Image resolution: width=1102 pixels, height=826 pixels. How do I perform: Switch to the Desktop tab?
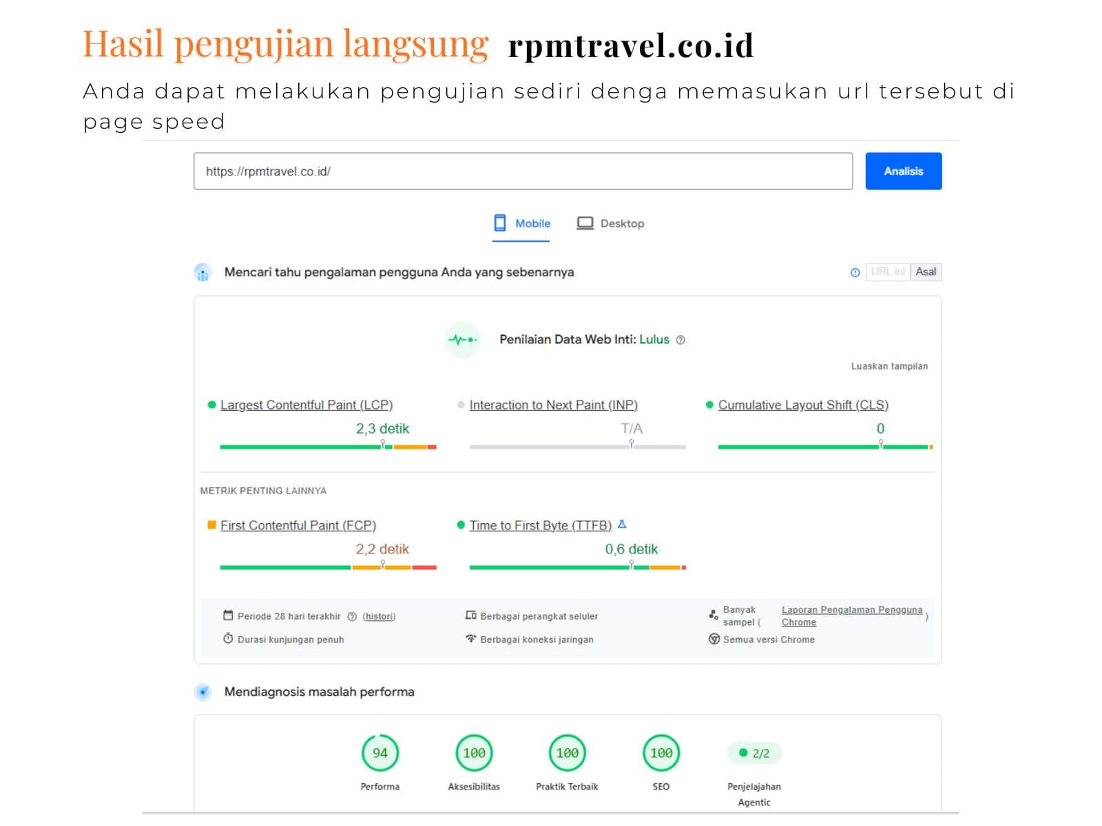click(610, 224)
